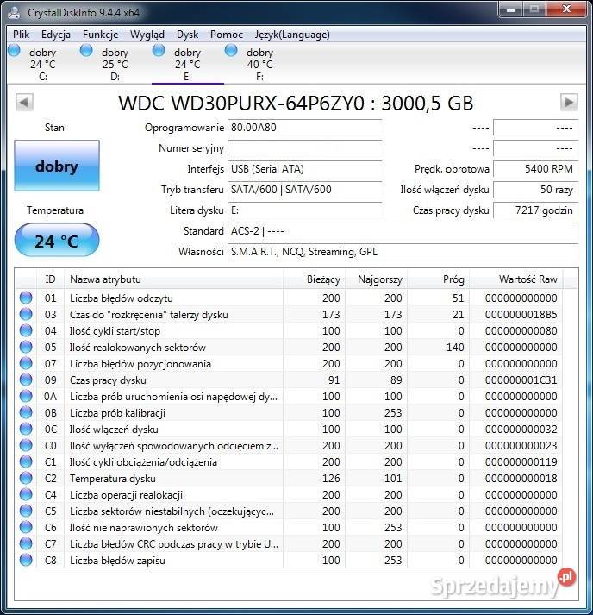Click the Własności field S.M.A.R.T., NCQ

coord(403,252)
